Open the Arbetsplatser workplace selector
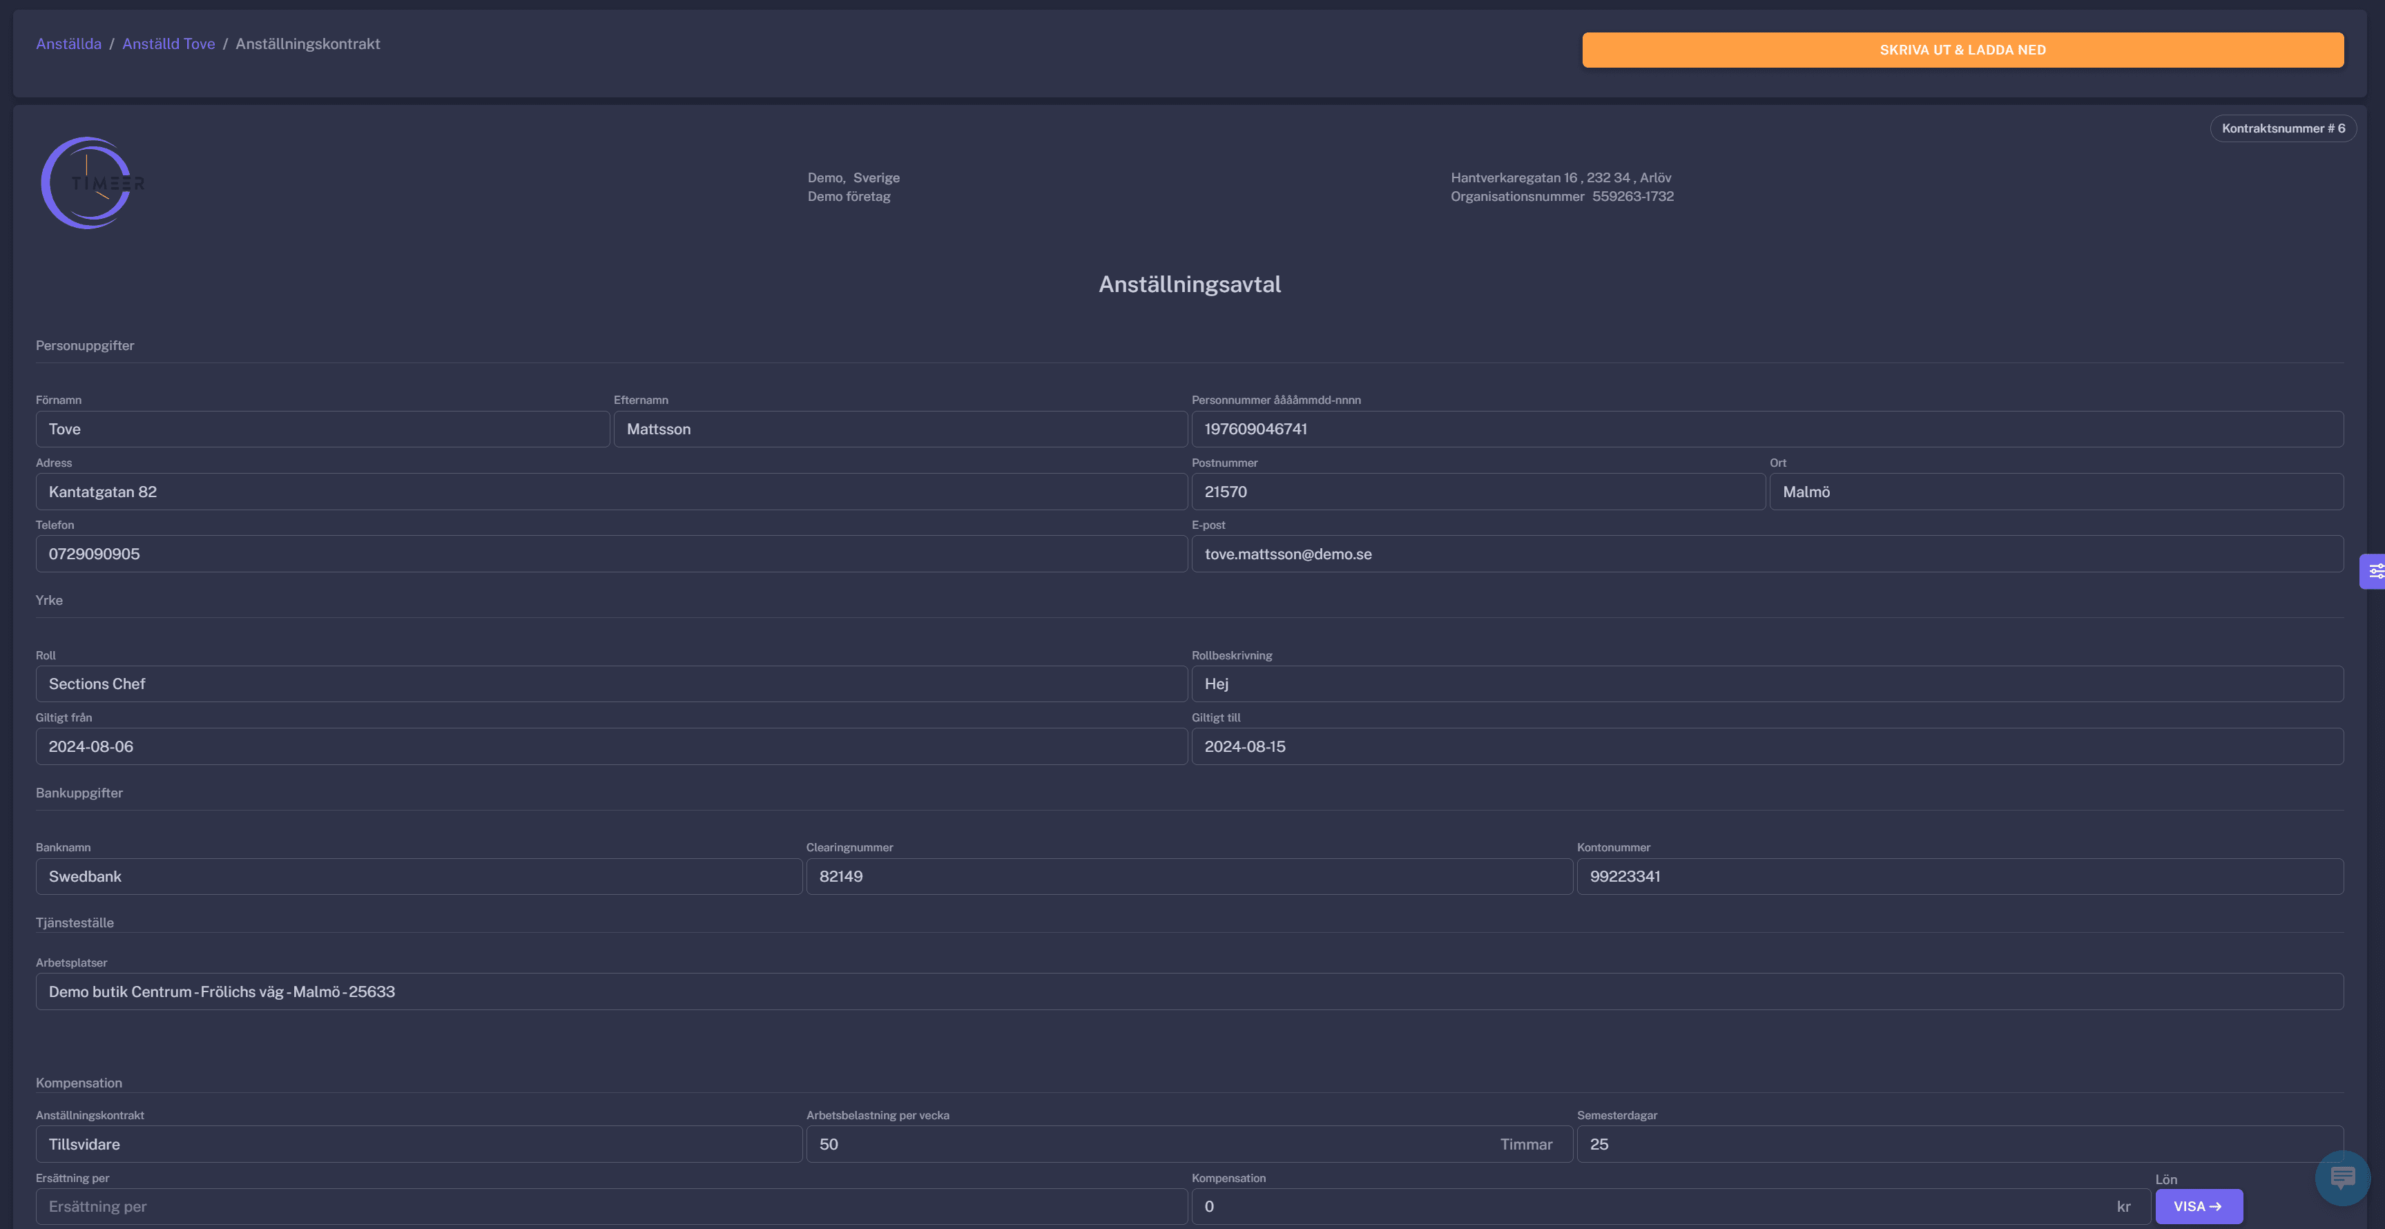Viewport: 2385px width, 1229px height. click(1190, 991)
